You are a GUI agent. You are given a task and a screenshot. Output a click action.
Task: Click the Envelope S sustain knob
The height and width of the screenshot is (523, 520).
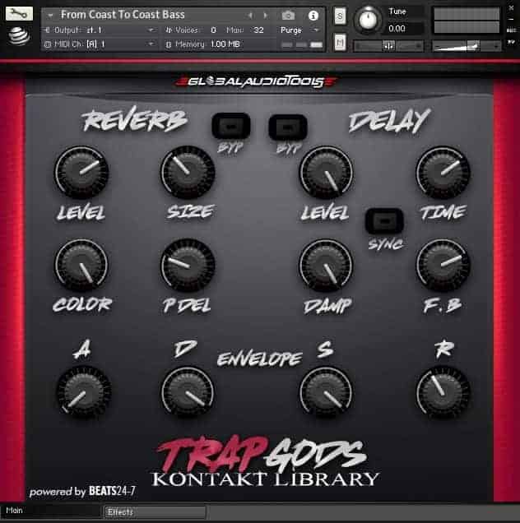[326, 392]
